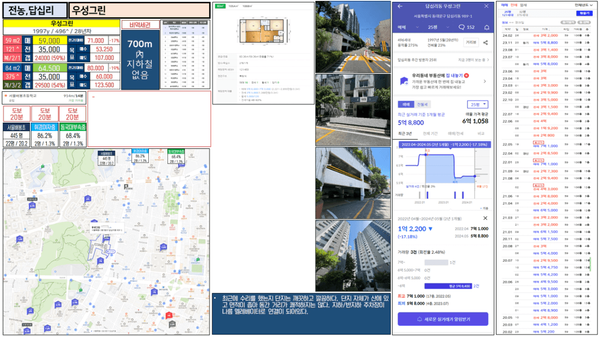This screenshot has width=599, height=337.
Task: Select the 32평 375세대 size option
Action: coord(523,13)
